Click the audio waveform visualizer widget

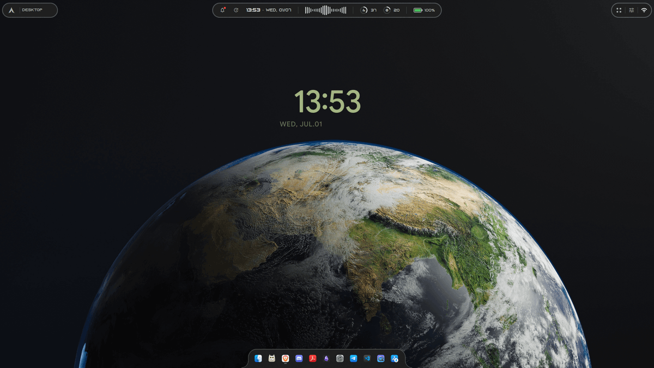pos(325,10)
